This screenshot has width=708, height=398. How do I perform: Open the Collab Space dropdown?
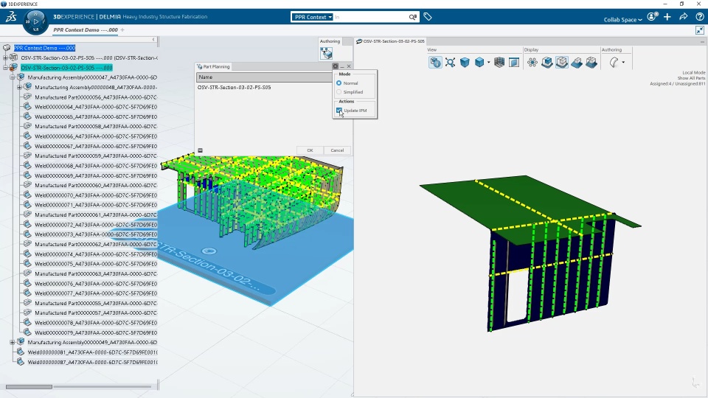click(x=622, y=19)
